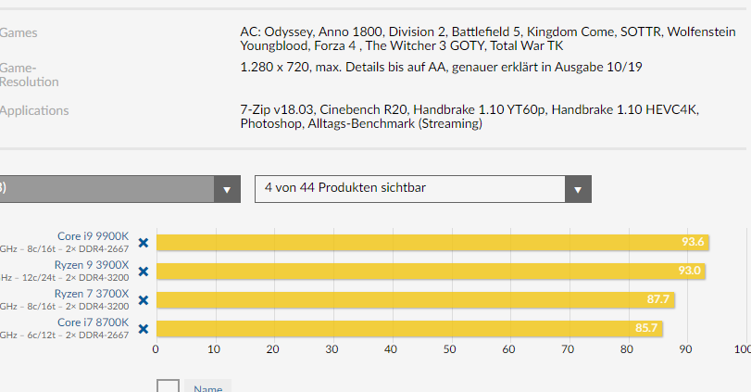Open the Core i7 8700K product link
The image size is (751, 392).
tap(93, 322)
